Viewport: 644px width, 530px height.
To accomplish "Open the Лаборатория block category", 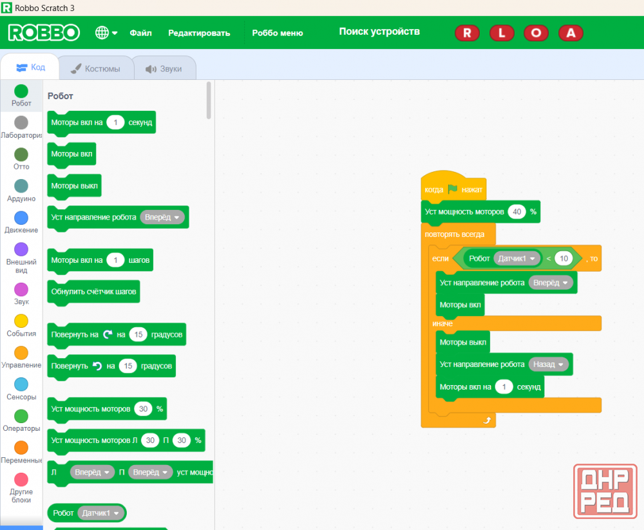I will click(x=21, y=127).
